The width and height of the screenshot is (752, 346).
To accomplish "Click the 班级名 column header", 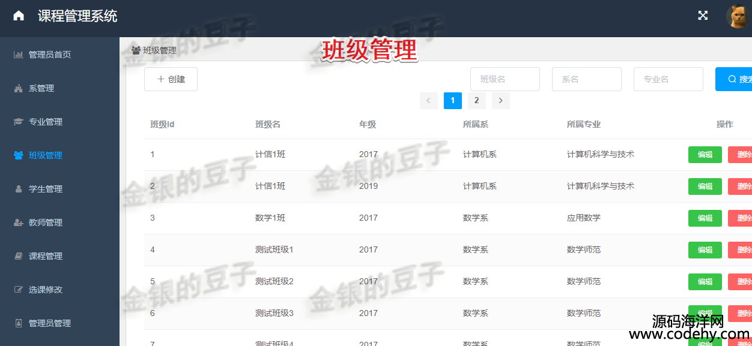I will click(268, 124).
